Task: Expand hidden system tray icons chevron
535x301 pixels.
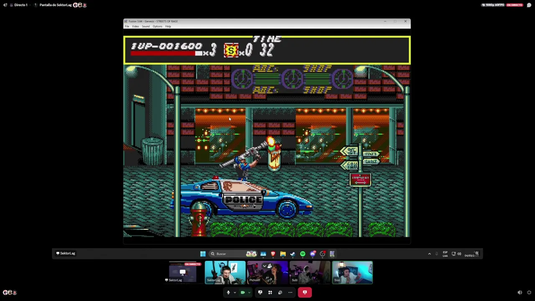Action: (x=429, y=254)
